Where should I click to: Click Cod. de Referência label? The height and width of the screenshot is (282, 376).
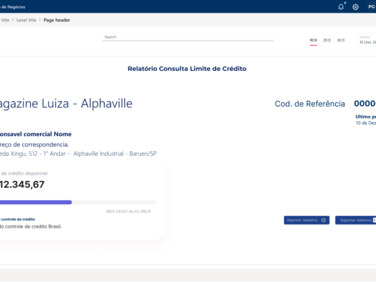click(x=310, y=104)
